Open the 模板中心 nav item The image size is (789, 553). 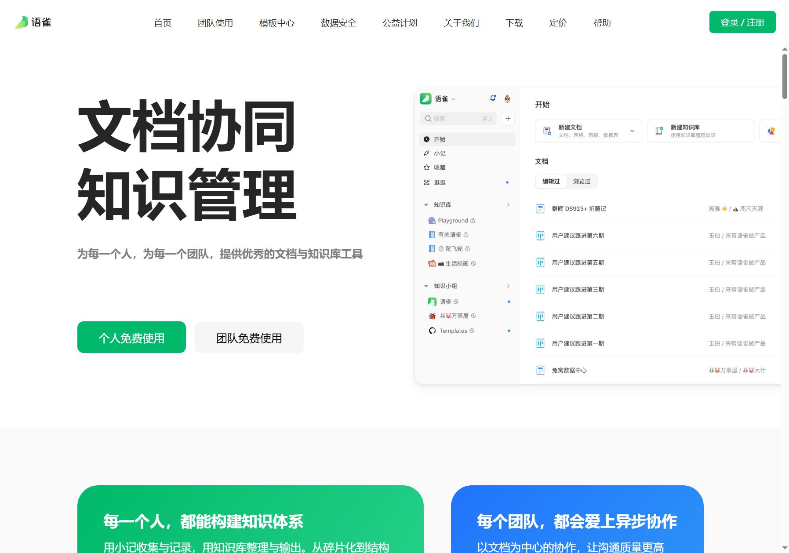(x=277, y=23)
